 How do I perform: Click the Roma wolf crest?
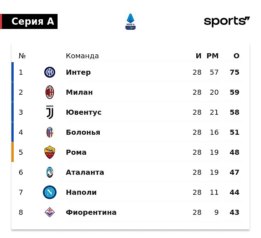(x=50, y=152)
